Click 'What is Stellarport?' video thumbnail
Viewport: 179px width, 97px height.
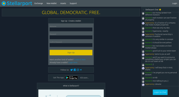[x=71, y=93]
